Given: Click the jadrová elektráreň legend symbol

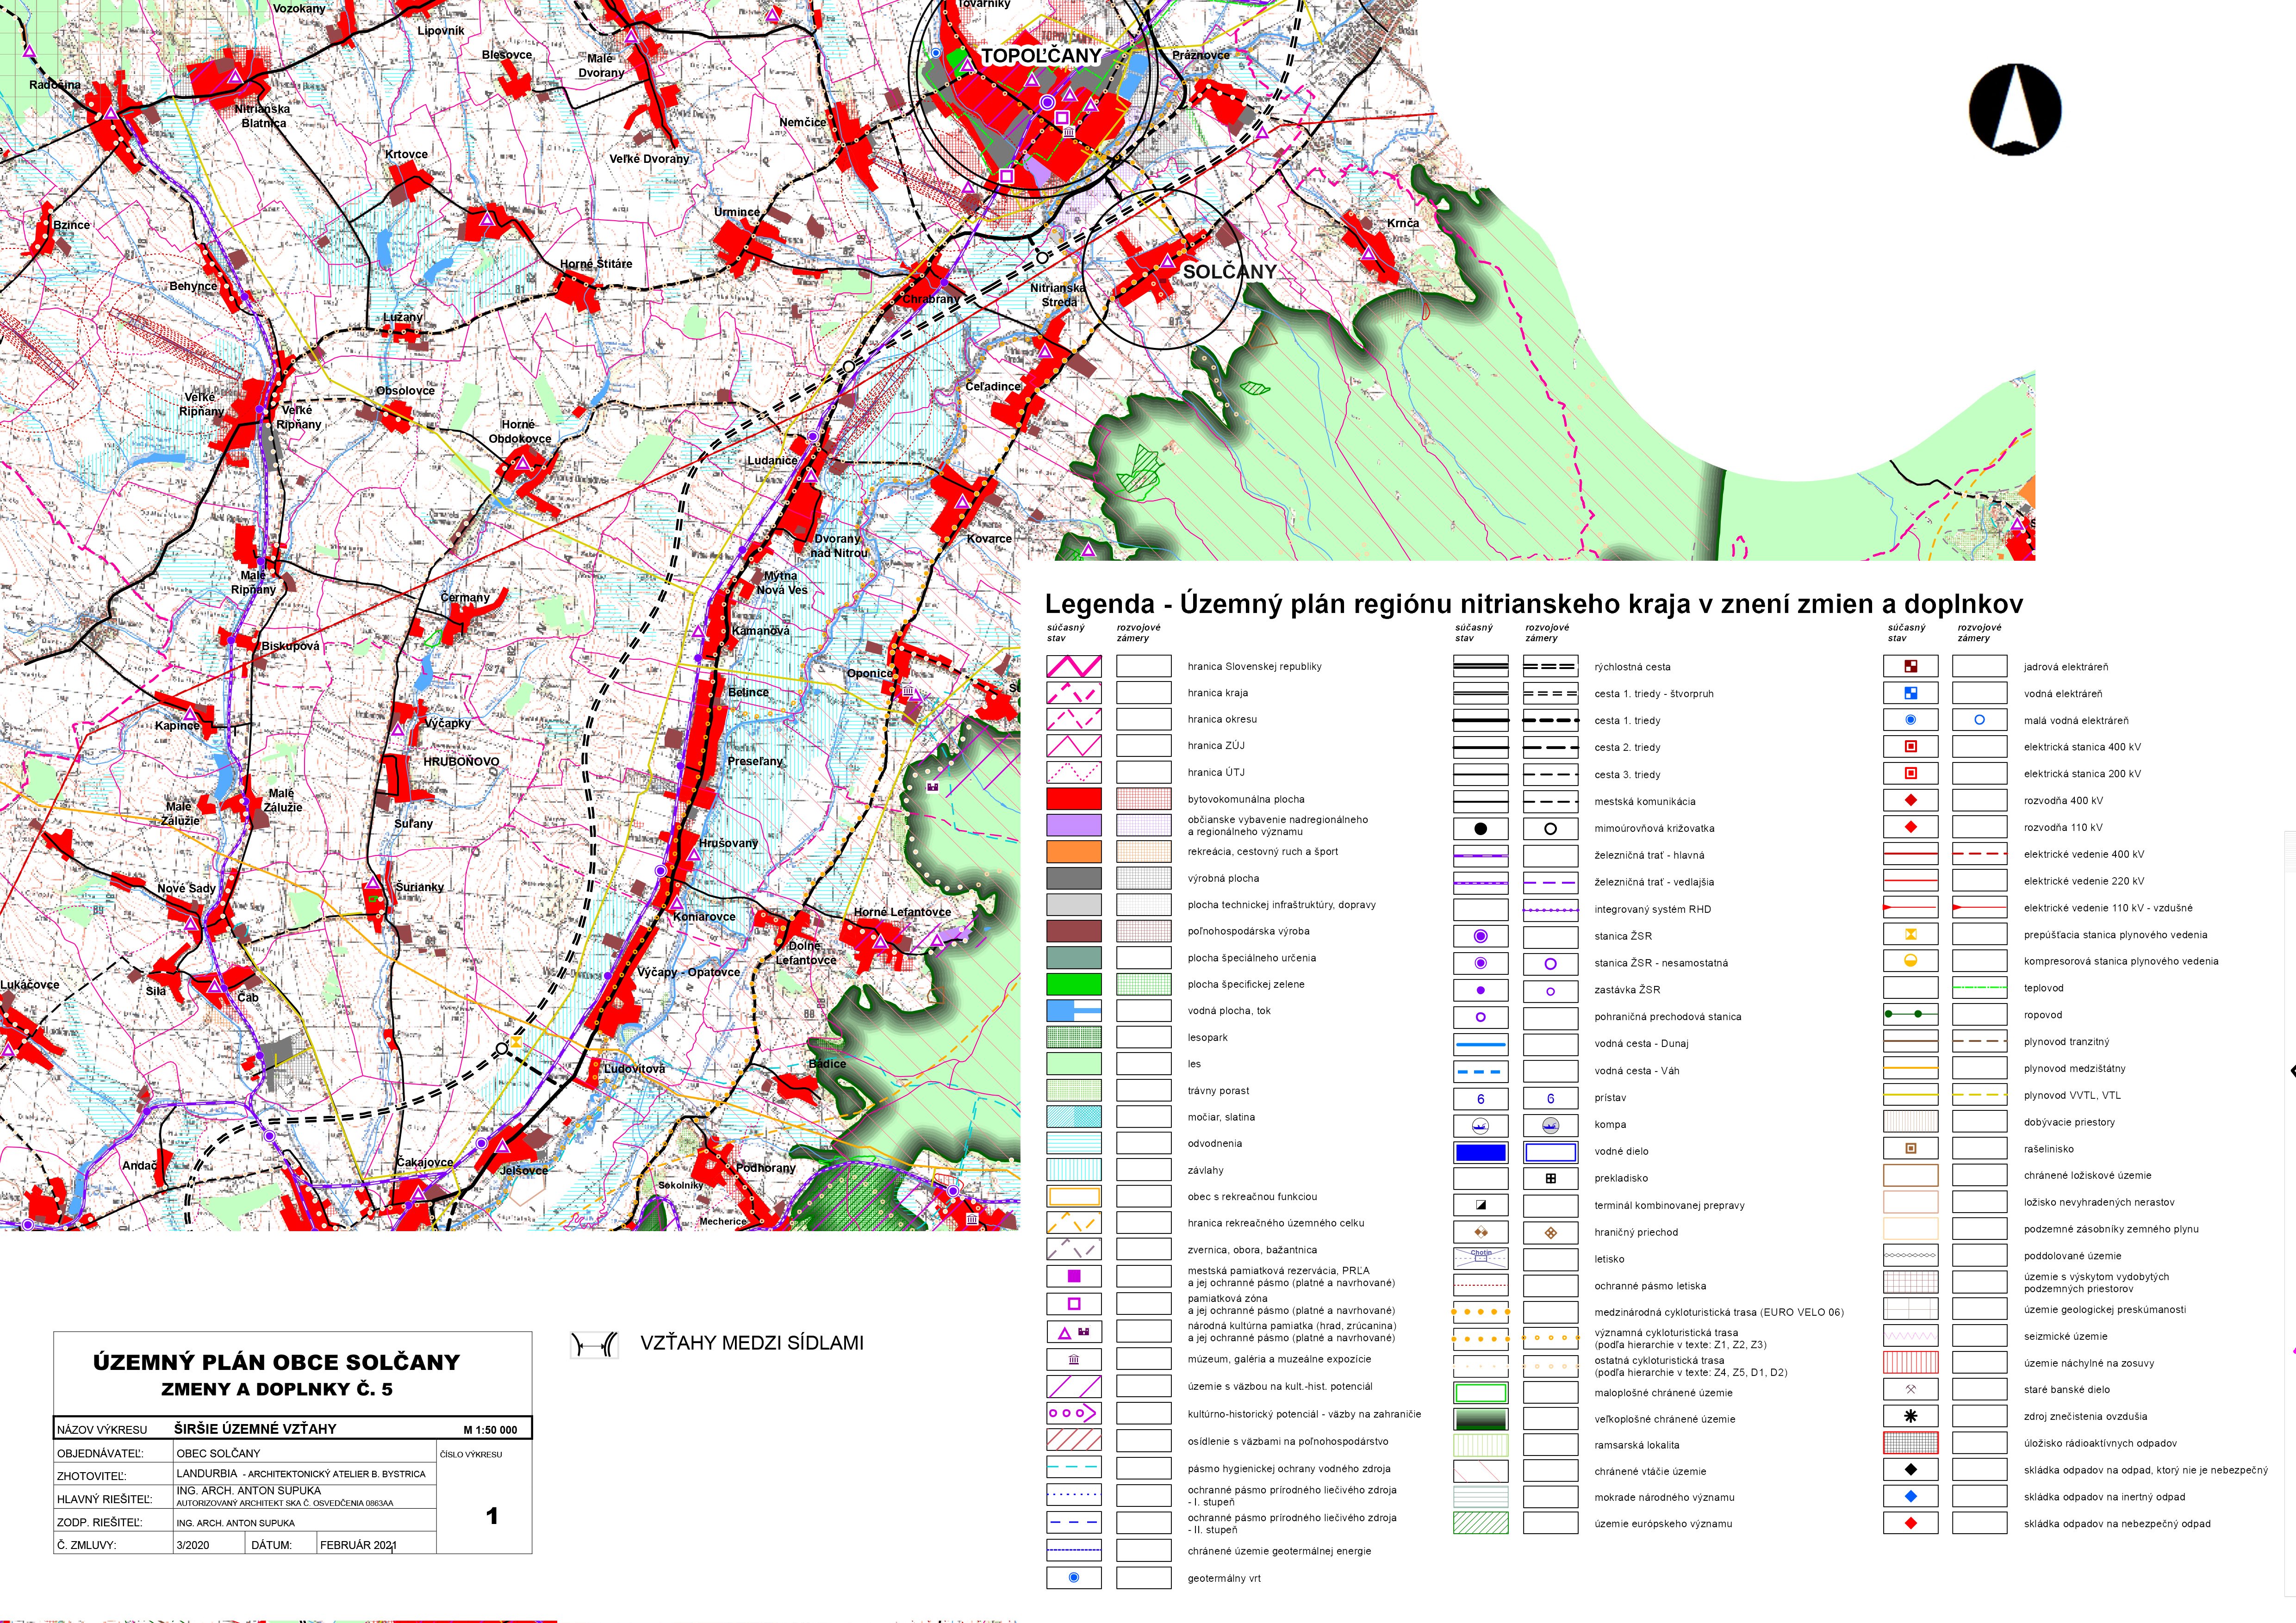Looking at the screenshot, I should coord(1910,667).
